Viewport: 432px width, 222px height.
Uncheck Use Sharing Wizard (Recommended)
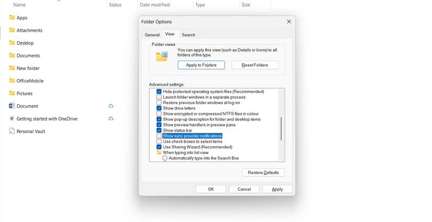[x=159, y=147]
